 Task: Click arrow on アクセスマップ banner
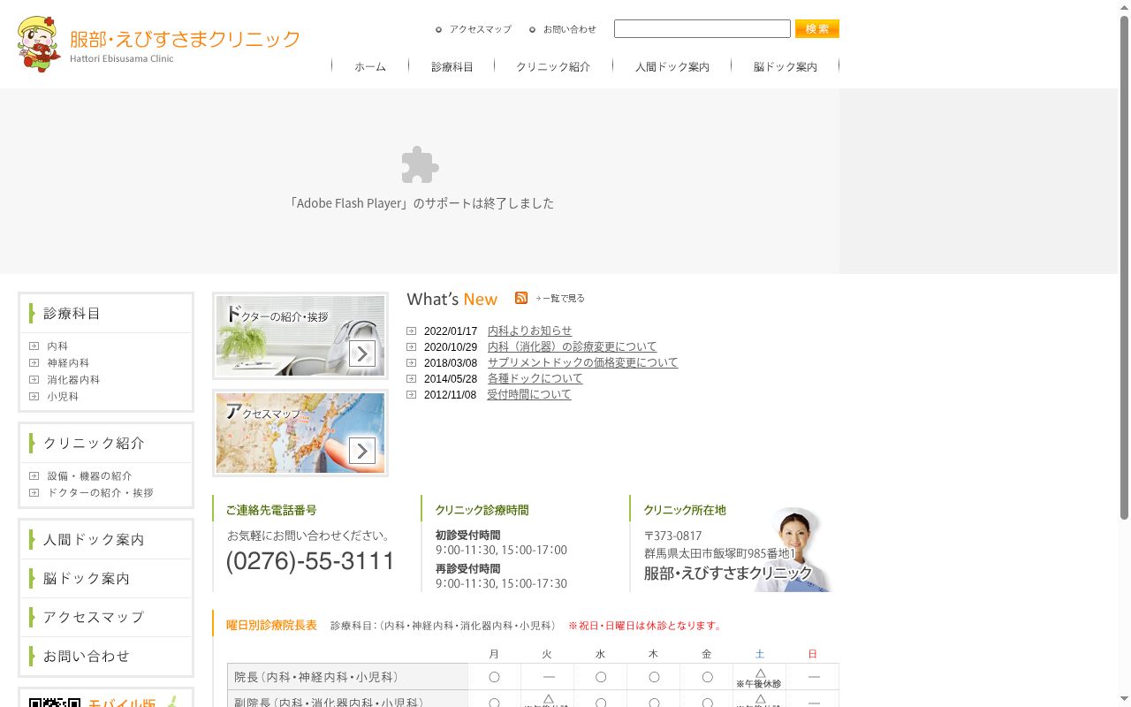[x=362, y=451]
